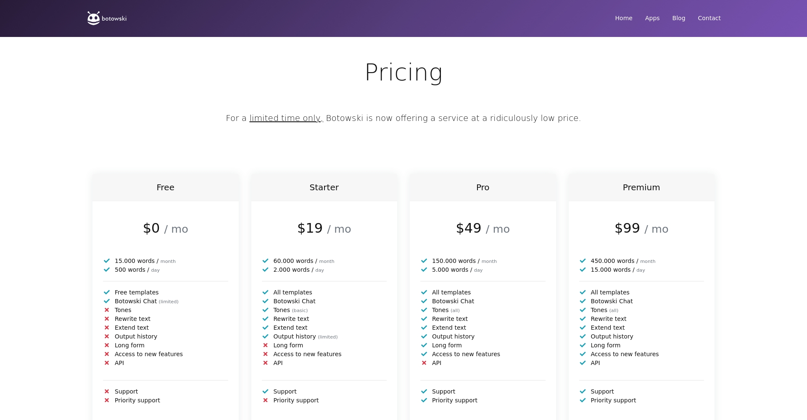Click the red X beside Starter Priority support
This screenshot has width=807, height=420.
pyautogui.click(x=265, y=400)
